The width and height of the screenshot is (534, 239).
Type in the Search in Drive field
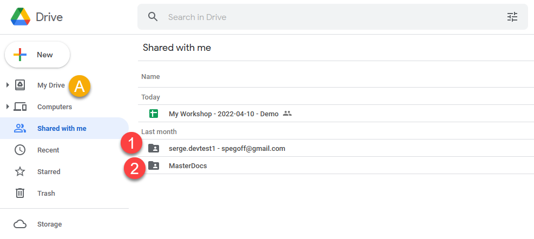[325, 17]
